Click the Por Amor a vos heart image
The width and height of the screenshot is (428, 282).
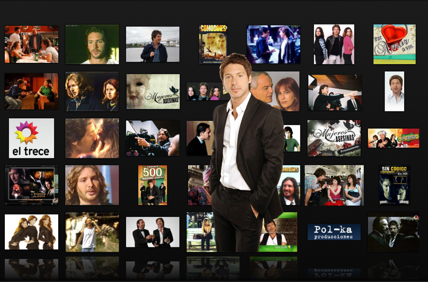394,44
